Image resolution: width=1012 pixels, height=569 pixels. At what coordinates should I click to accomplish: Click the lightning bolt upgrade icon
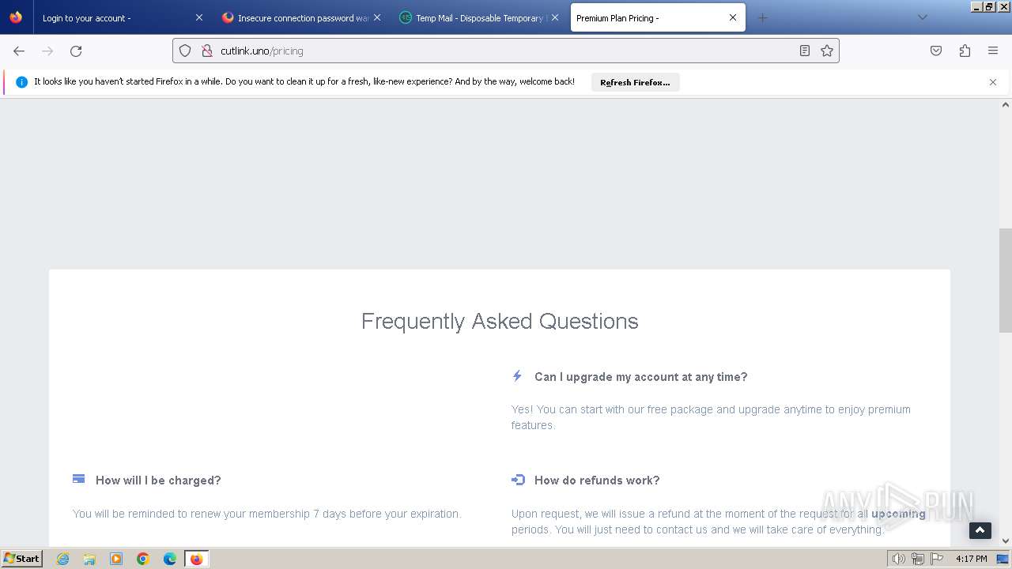click(x=517, y=376)
